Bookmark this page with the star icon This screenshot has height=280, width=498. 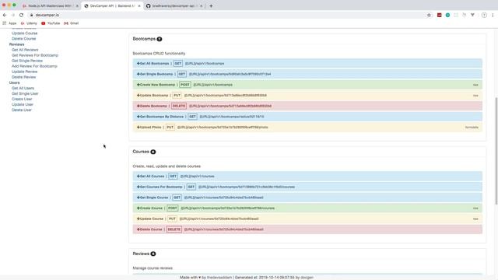point(429,15)
